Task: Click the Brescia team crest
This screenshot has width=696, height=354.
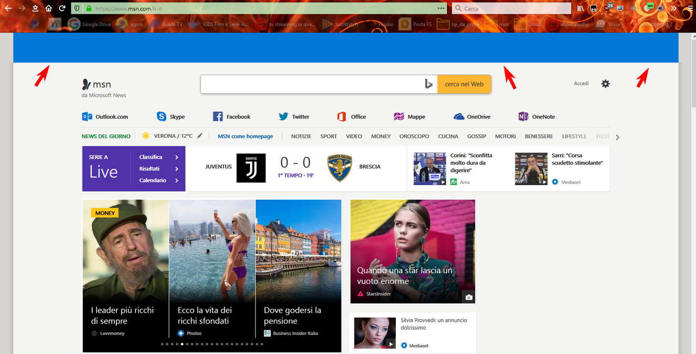Action: [340, 168]
